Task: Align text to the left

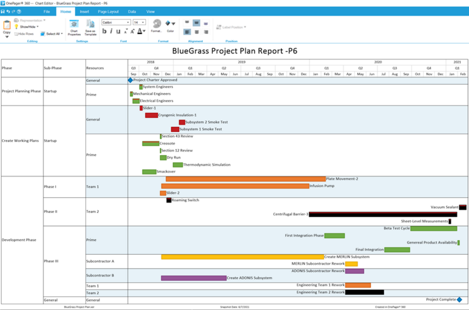Action: tap(187, 32)
